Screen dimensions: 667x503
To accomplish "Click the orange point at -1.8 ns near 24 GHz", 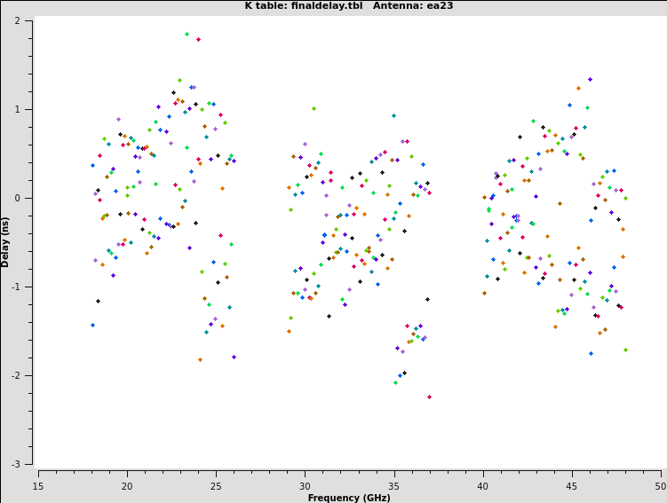I will [200, 359].
